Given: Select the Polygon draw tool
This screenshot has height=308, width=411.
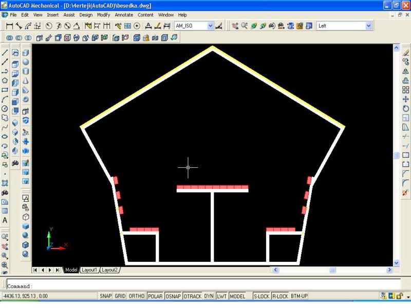Looking at the screenshot, I should pyautogui.click(x=5, y=81).
